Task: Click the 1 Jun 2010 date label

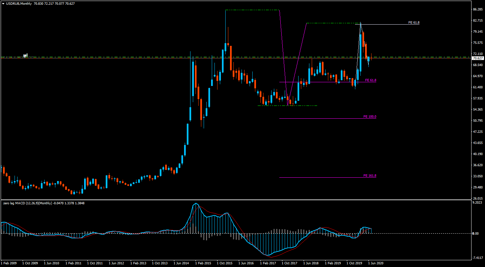Action: click(x=52, y=263)
